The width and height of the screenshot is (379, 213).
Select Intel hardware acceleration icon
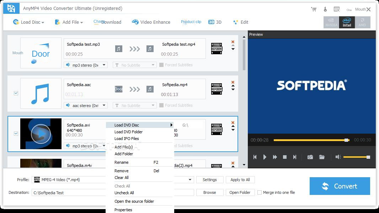tap(347, 22)
